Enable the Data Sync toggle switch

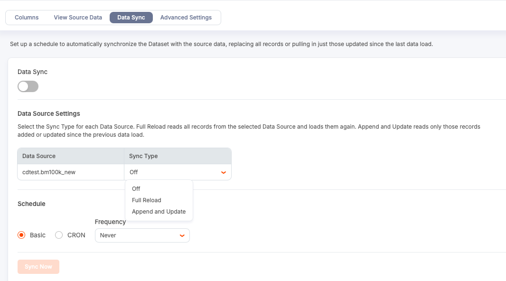28,86
